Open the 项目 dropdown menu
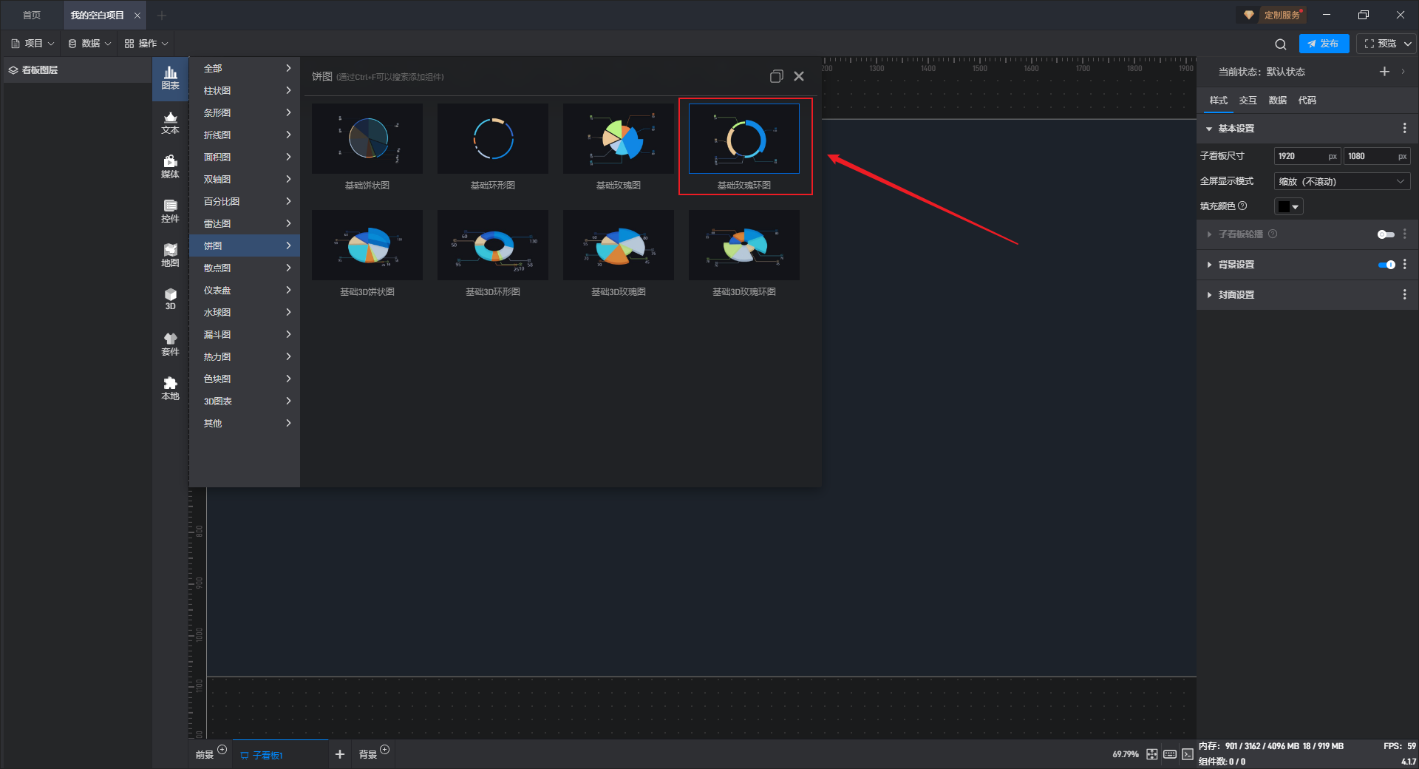Image resolution: width=1419 pixels, height=769 pixels. (33, 44)
